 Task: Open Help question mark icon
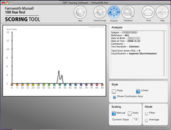[162, 12]
